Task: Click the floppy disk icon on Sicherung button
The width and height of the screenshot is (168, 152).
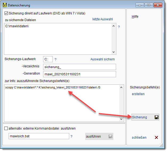Action: click(157, 117)
